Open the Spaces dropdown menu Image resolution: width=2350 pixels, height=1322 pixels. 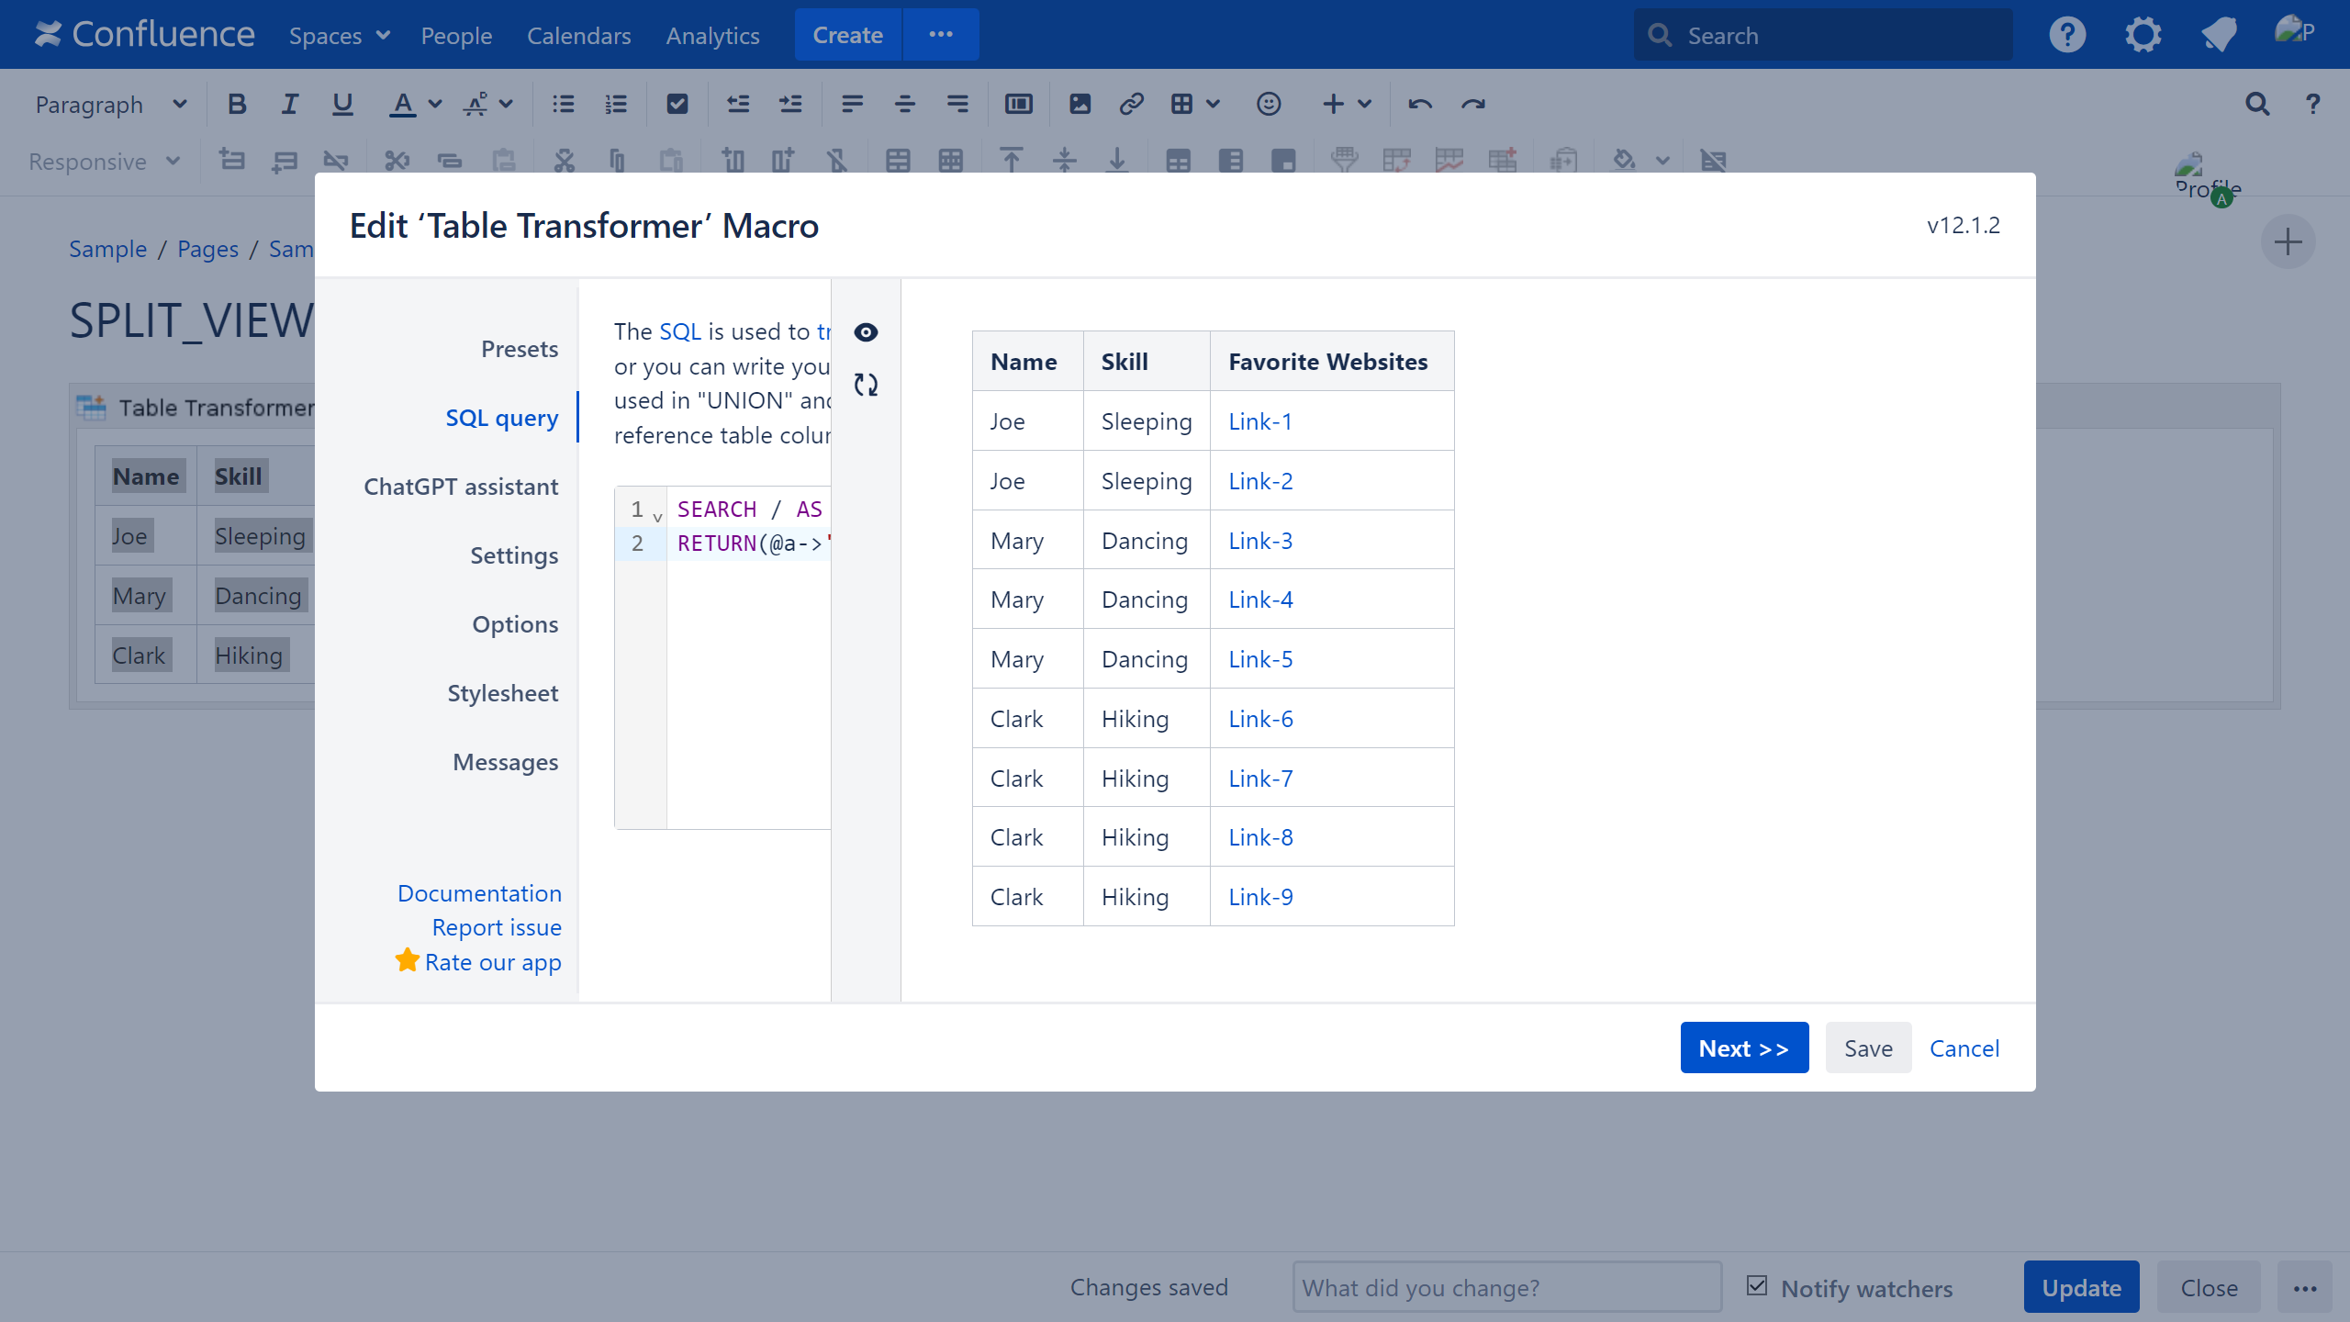[x=340, y=35]
